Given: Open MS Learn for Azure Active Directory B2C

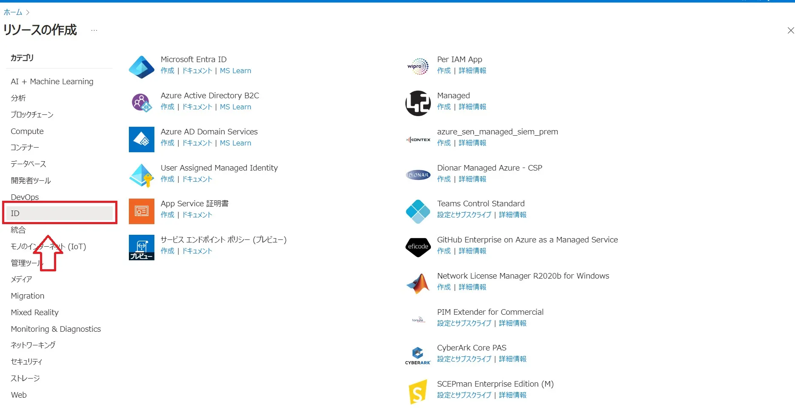Looking at the screenshot, I should [x=236, y=107].
